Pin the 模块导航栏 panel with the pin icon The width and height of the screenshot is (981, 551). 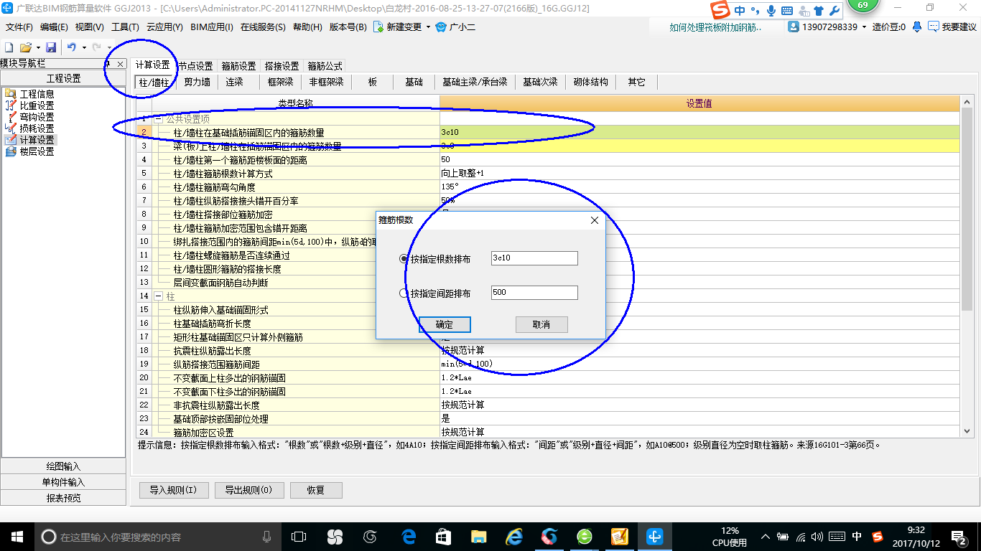pos(108,64)
